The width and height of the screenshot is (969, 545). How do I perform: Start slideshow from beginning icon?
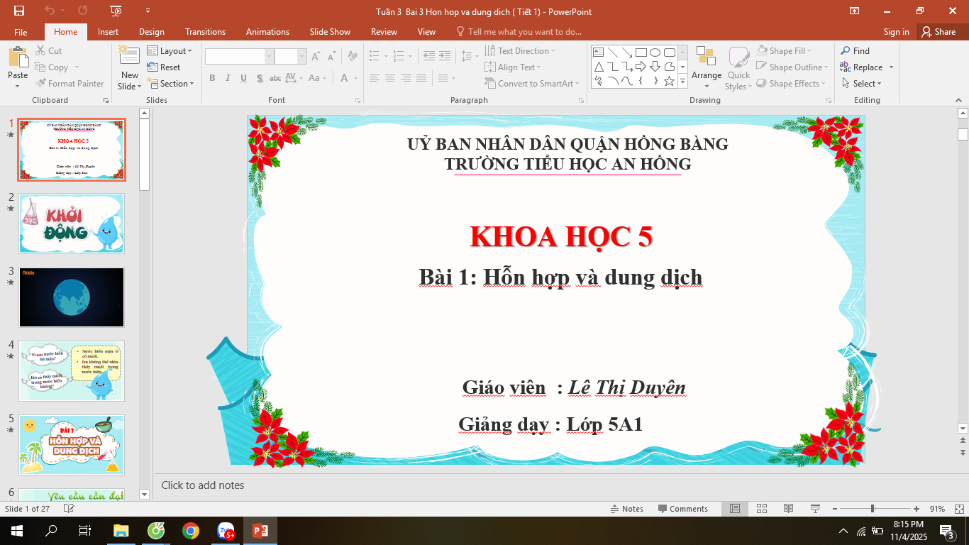coord(116,11)
